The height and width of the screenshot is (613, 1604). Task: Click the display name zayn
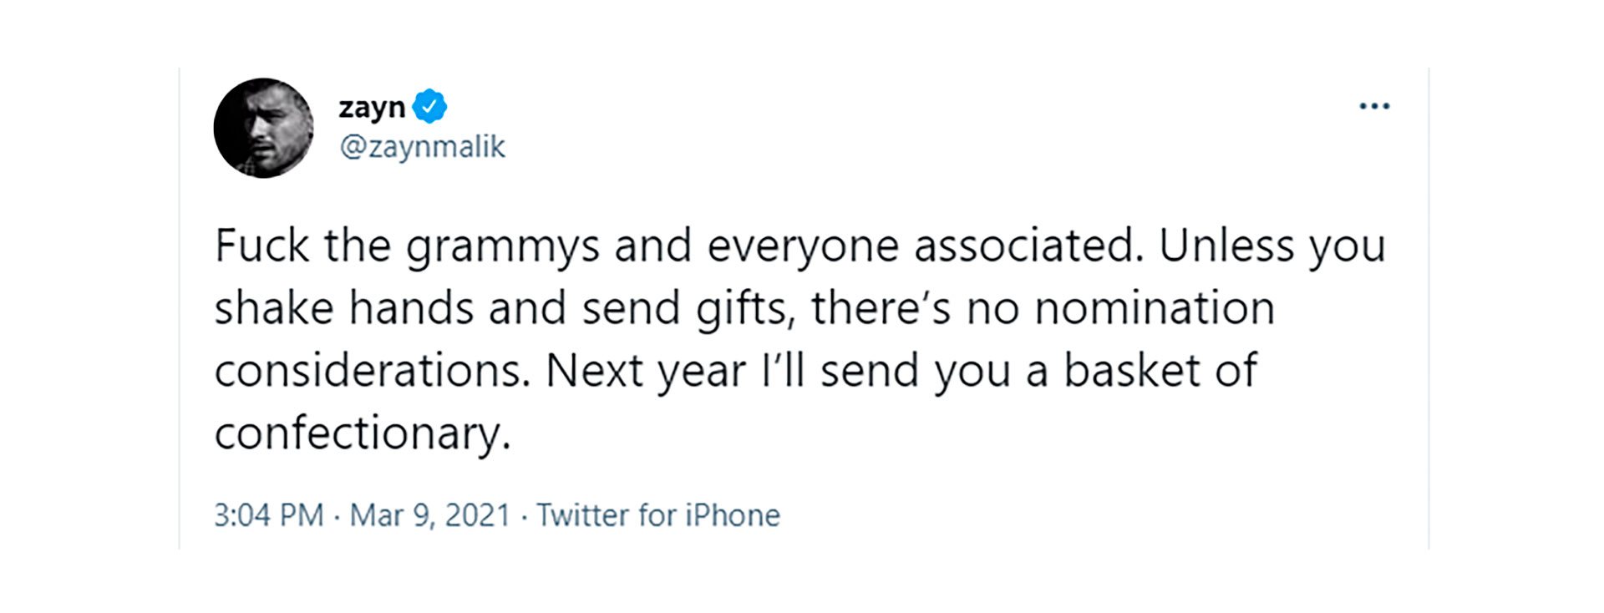pyautogui.click(x=372, y=108)
